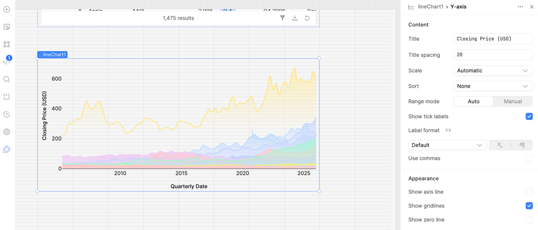Open the inspector three-dot more menu
The height and width of the screenshot is (230, 538).
(x=520, y=7)
